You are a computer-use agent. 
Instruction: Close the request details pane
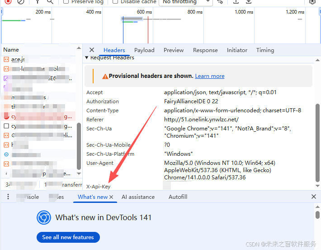tap(92, 50)
